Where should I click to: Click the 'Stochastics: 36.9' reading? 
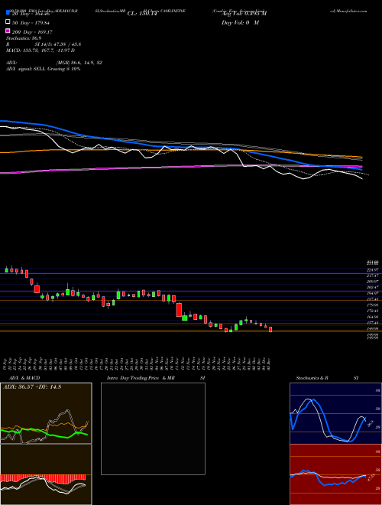tap(24, 38)
